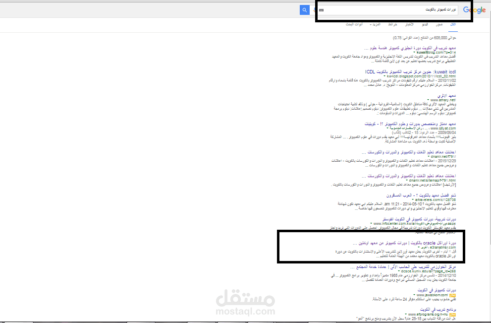Image resolution: width=491 pixels, height=323 pixels.
Task: Expand arrow beside dnanir.net/sitemap/f-791.html URL
Action: click(x=407, y=180)
